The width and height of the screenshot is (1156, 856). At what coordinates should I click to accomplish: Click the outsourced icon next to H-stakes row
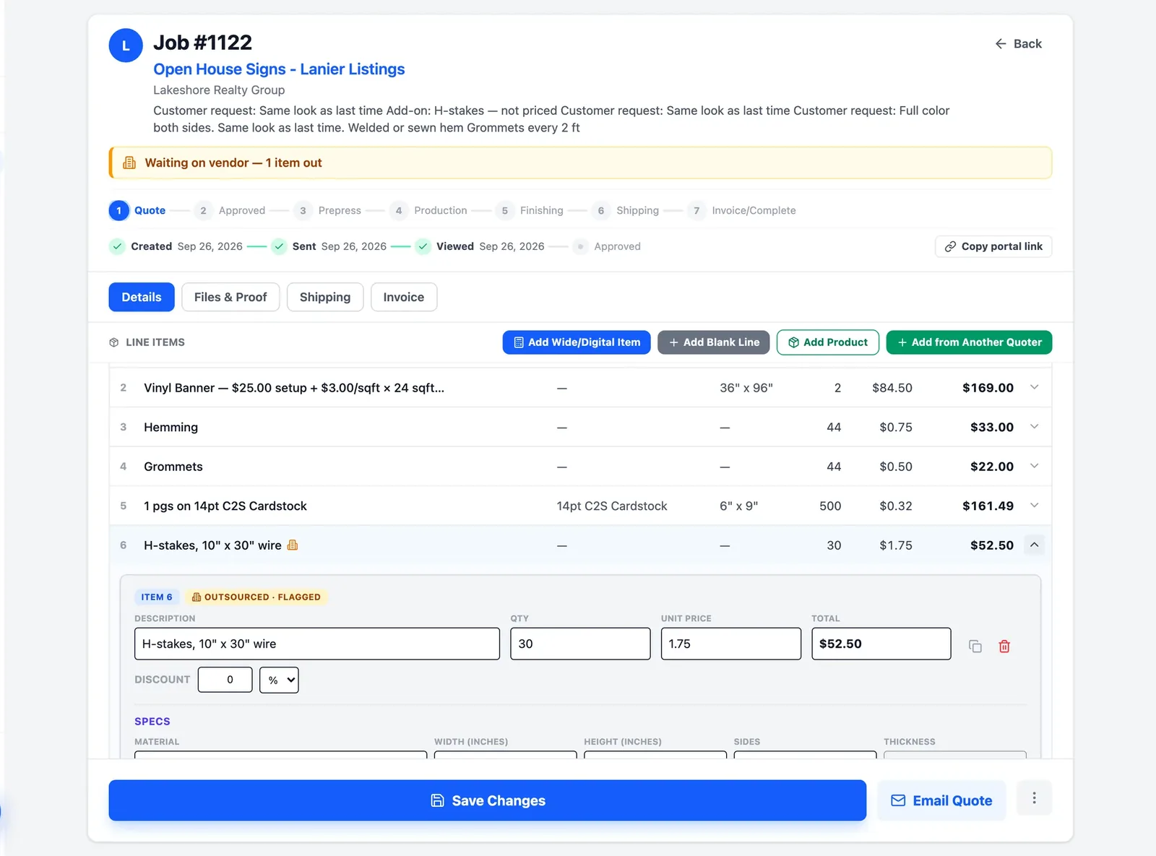293,545
